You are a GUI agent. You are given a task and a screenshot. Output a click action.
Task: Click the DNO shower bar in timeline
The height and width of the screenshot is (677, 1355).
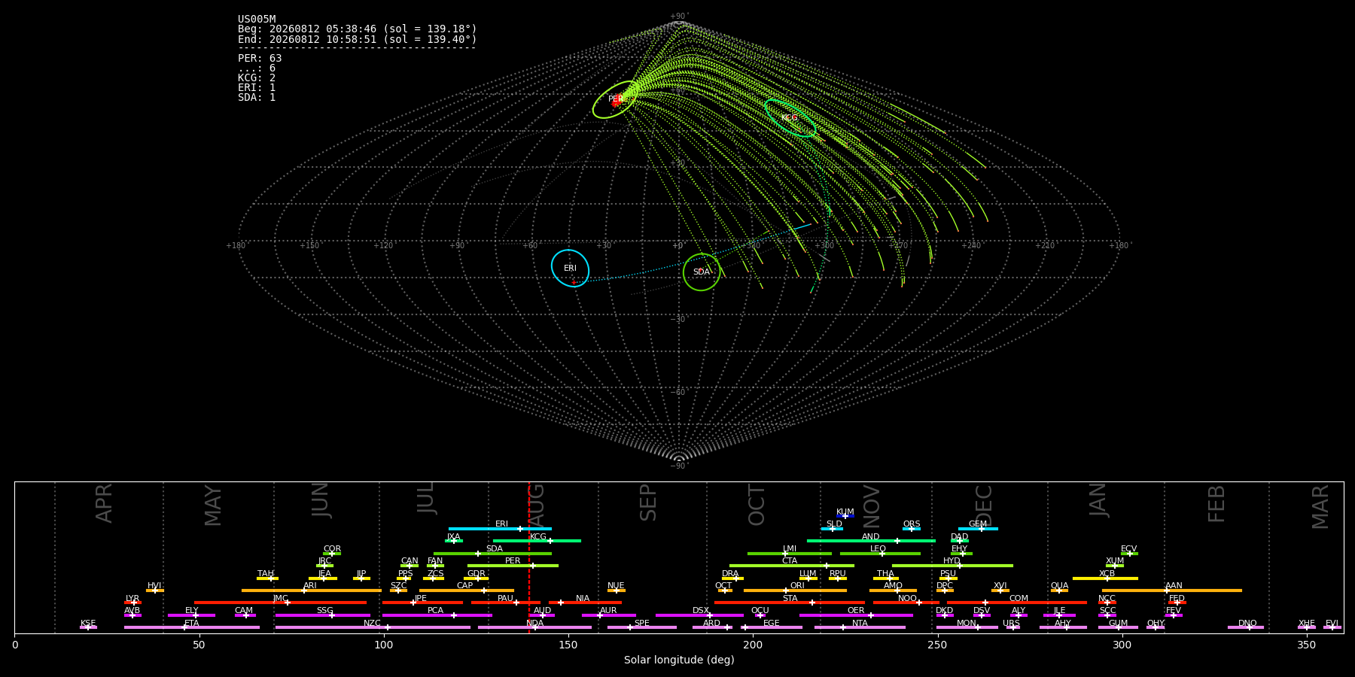coord(1246,627)
